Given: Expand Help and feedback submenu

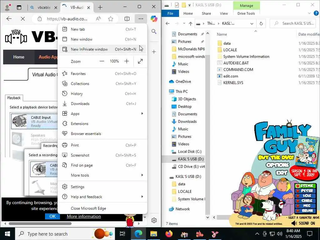Looking at the screenshot, I should [x=102, y=197].
